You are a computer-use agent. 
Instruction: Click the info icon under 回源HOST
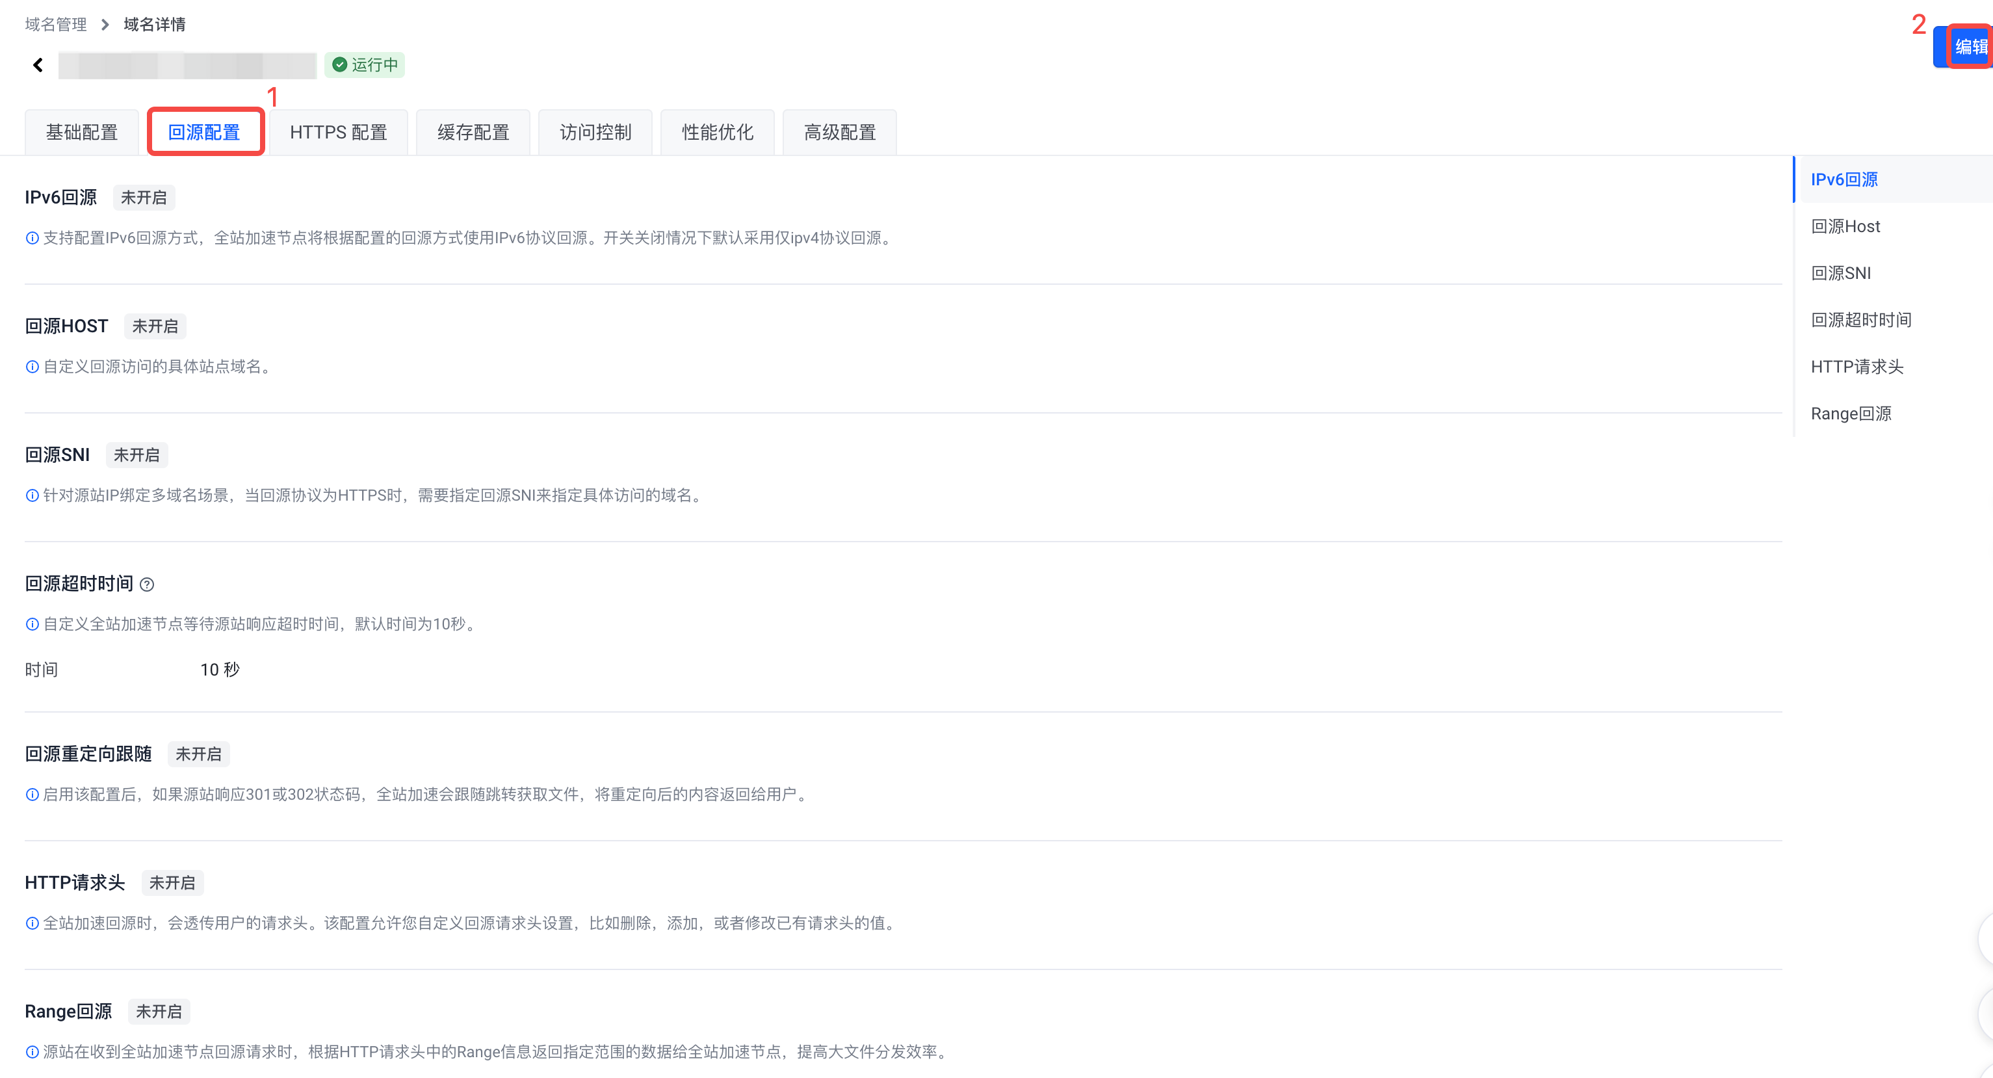point(33,367)
